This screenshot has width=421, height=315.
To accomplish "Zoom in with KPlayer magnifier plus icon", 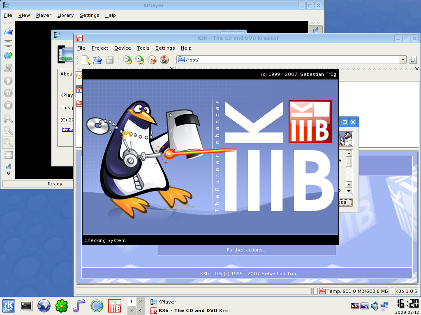I will pos(8,118).
